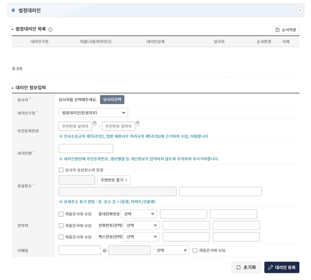Click the 이름(사용자아이디) column header
311x280 pixels.
click(x=96, y=42)
